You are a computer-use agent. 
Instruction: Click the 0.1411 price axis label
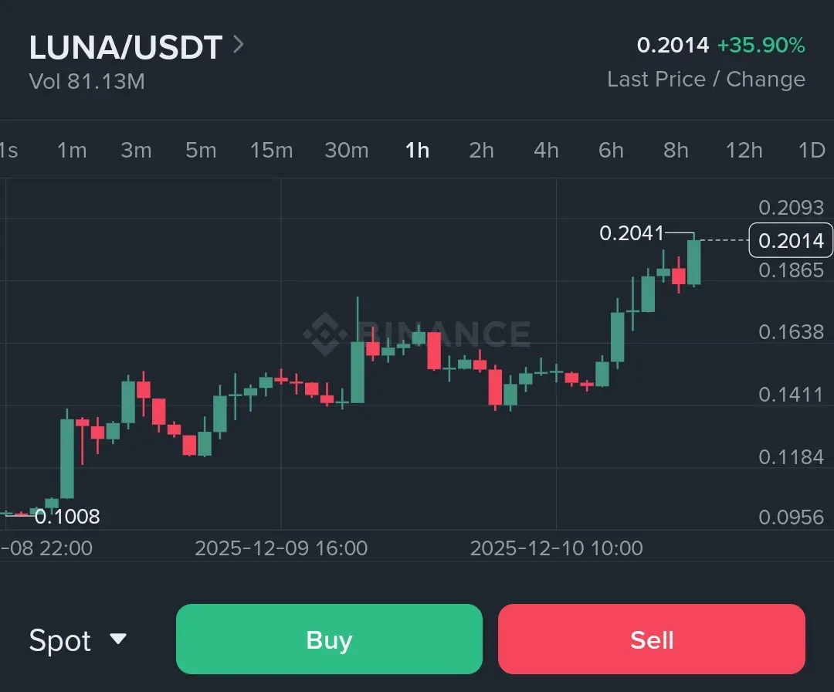coord(791,395)
